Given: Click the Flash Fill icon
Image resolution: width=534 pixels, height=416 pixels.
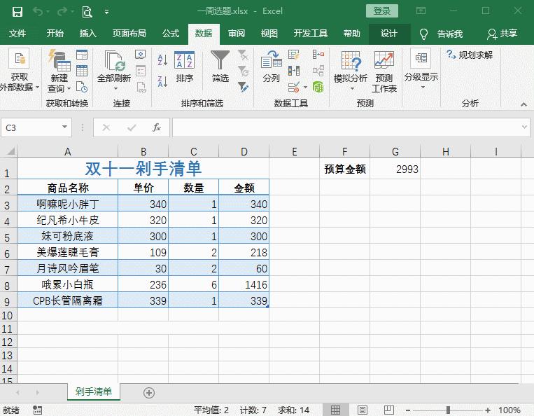Looking at the screenshot, I should 293,55.
